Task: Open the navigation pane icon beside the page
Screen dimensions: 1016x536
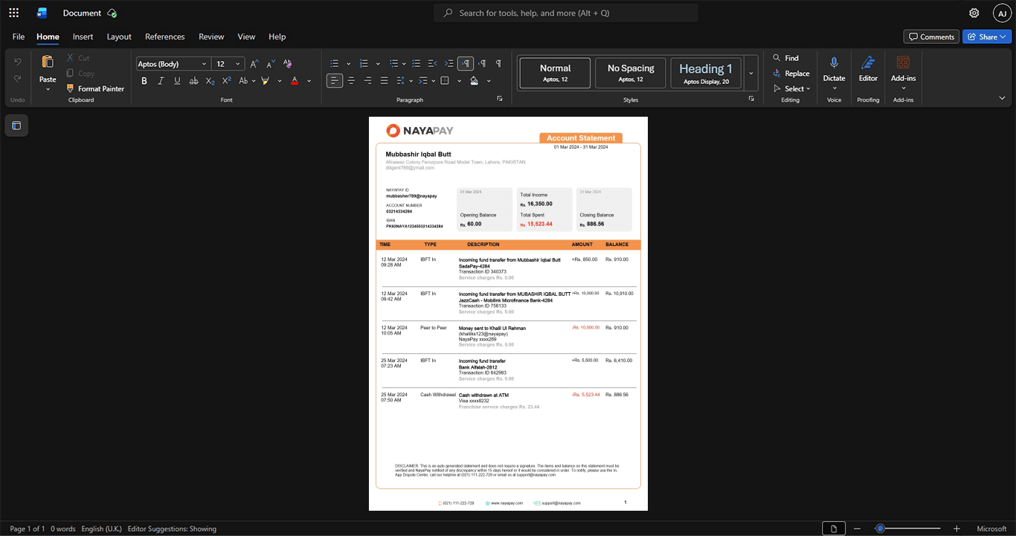Action: coord(16,126)
